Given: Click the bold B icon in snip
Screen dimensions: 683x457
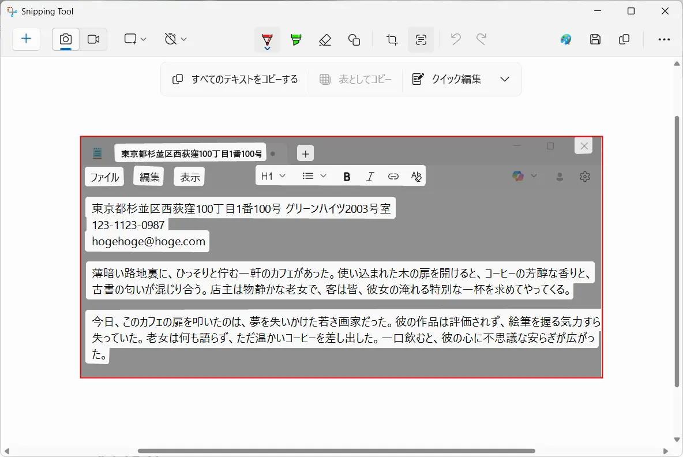Looking at the screenshot, I should click(x=347, y=177).
